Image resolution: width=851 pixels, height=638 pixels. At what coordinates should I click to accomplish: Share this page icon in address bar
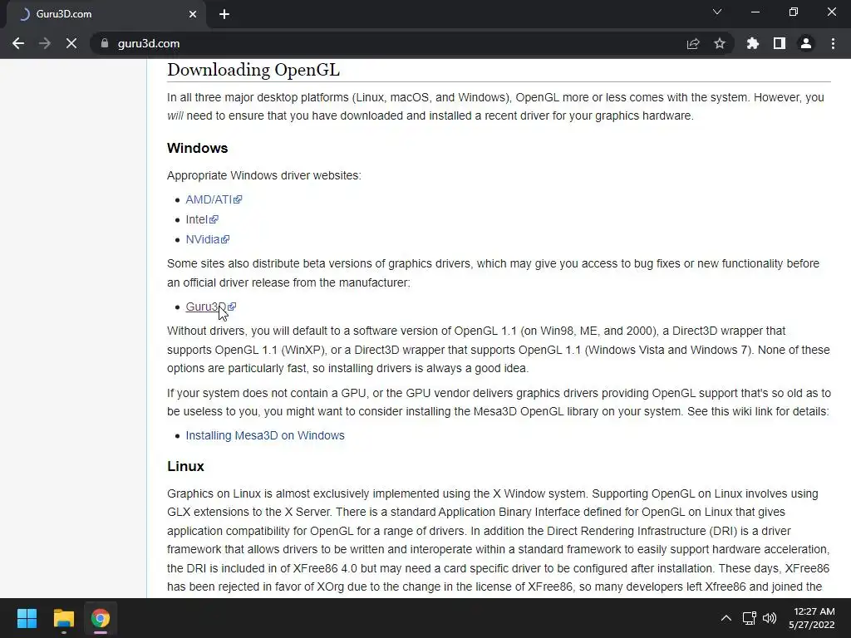pos(693,43)
